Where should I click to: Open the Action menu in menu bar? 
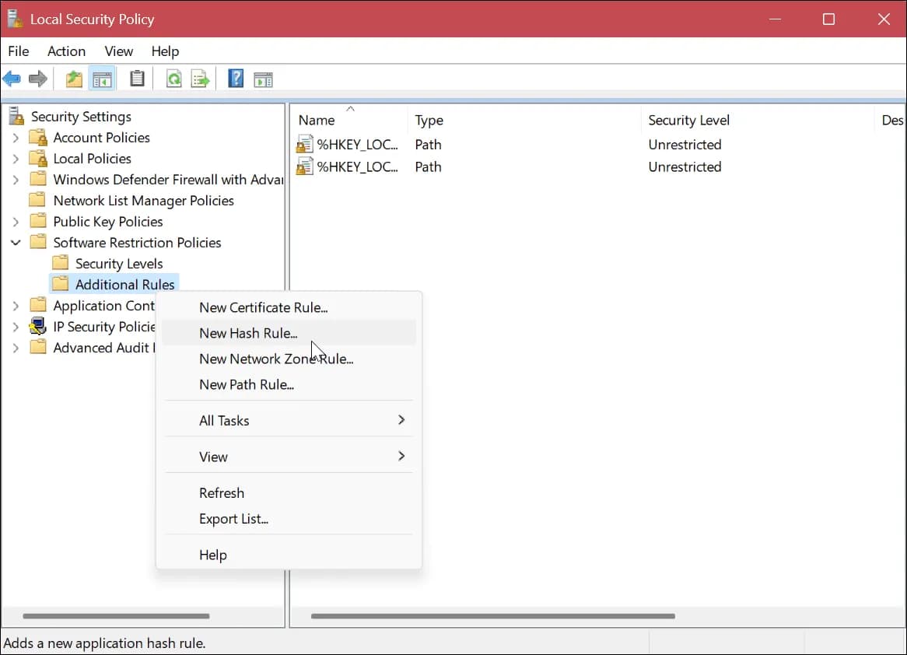66,51
